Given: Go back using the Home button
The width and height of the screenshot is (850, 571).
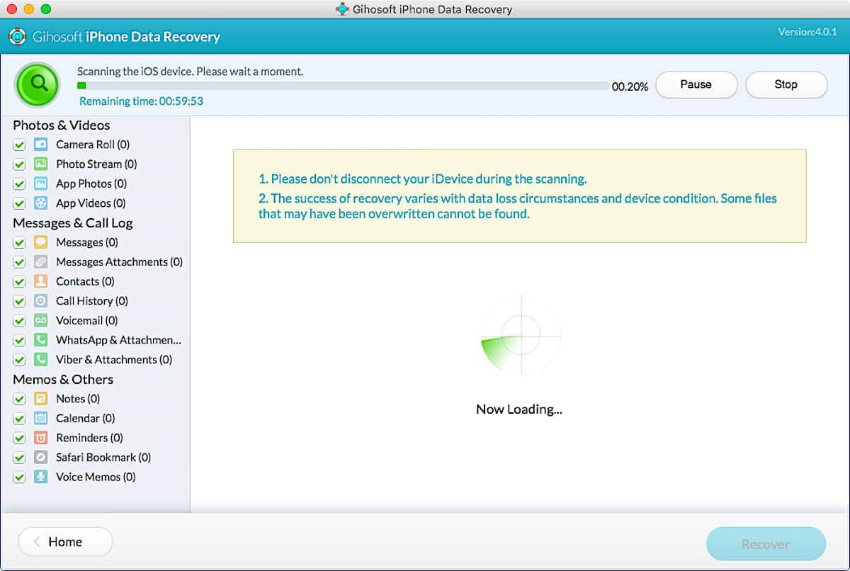Looking at the screenshot, I should 65,542.
